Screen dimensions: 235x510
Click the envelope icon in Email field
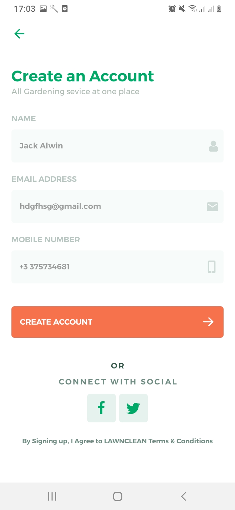click(212, 207)
